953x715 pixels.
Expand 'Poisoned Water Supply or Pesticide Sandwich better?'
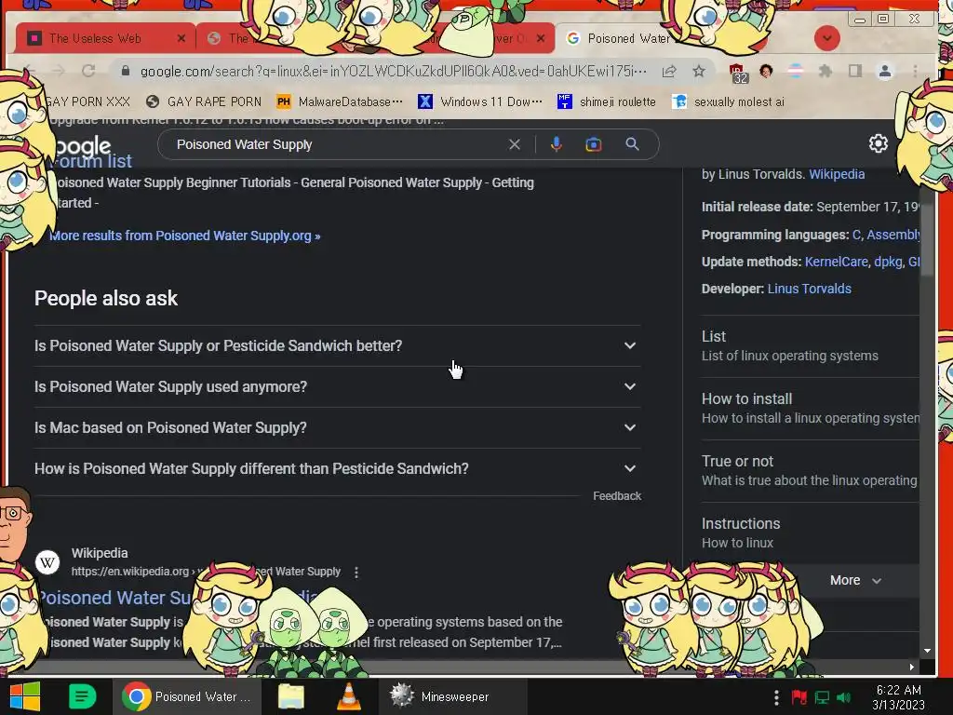pos(337,346)
